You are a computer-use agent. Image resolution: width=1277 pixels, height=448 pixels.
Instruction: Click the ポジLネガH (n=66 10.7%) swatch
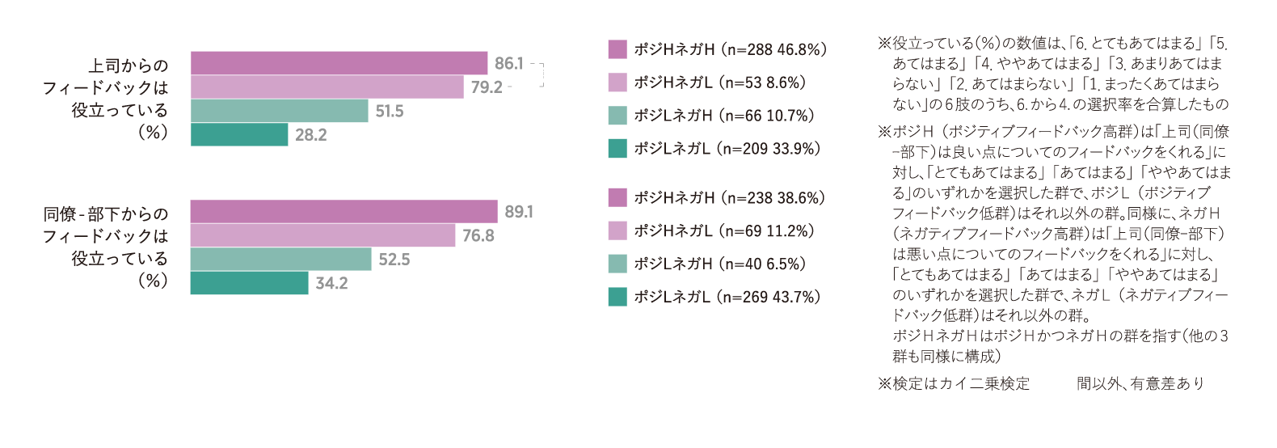coord(617,116)
